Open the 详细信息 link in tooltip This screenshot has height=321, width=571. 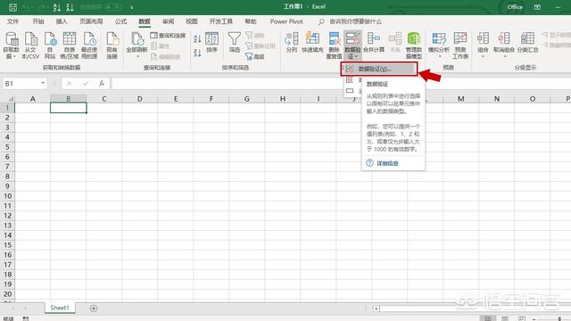click(x=387, y=163)
